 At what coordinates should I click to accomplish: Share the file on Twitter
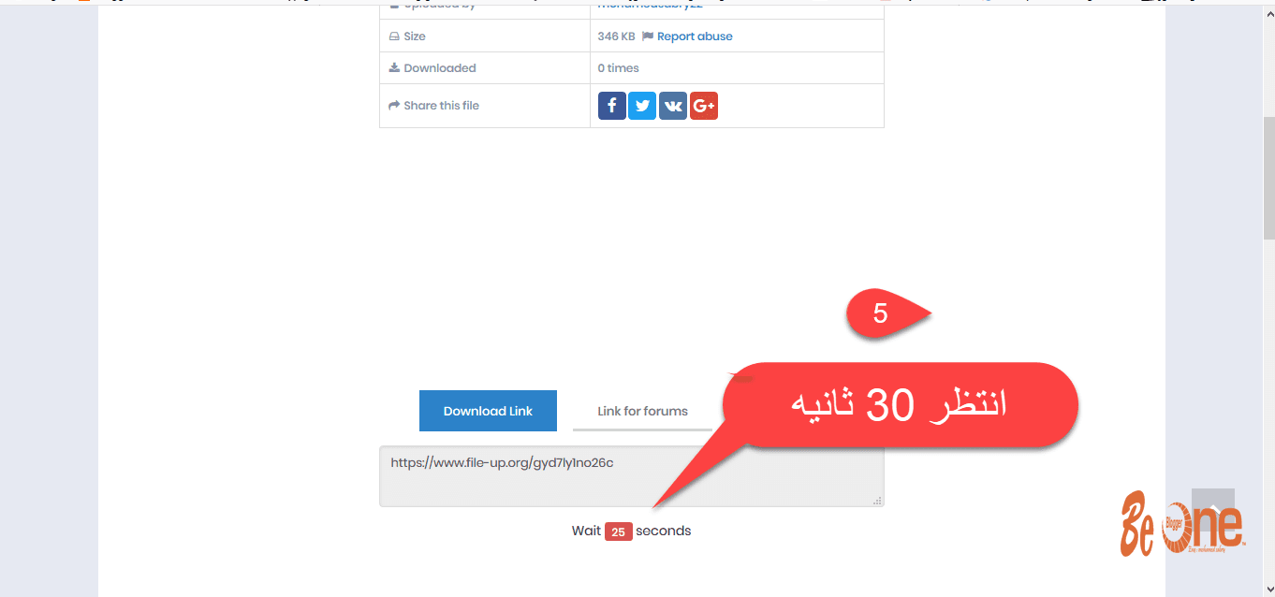pos(642,106)
